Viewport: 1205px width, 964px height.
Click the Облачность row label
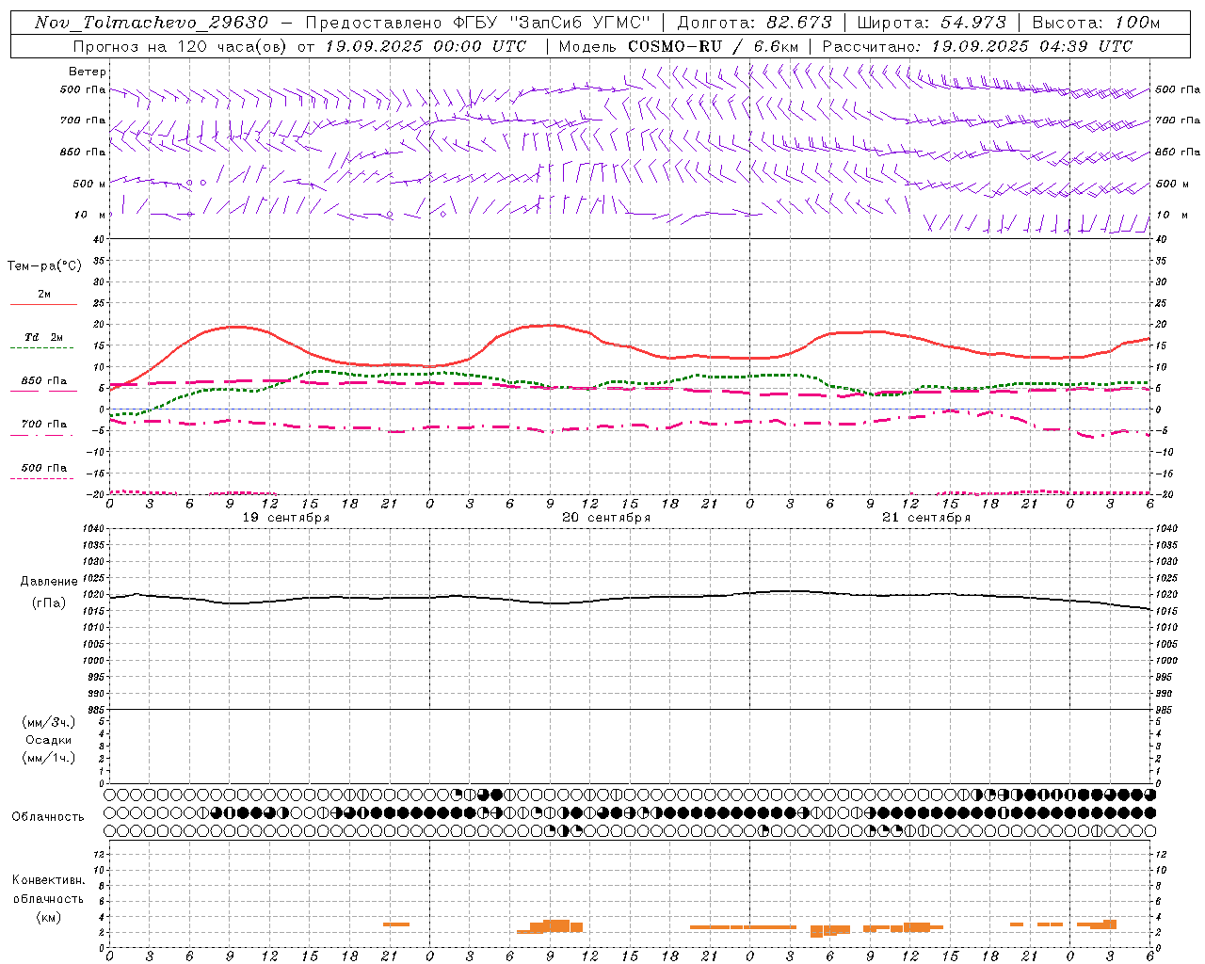click(48, 817)
